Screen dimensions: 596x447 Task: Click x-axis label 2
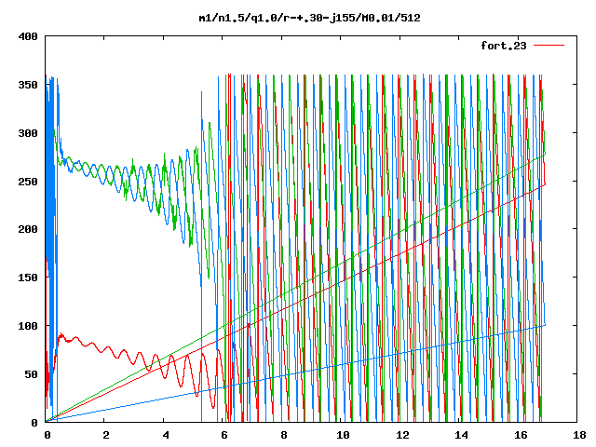105,435
